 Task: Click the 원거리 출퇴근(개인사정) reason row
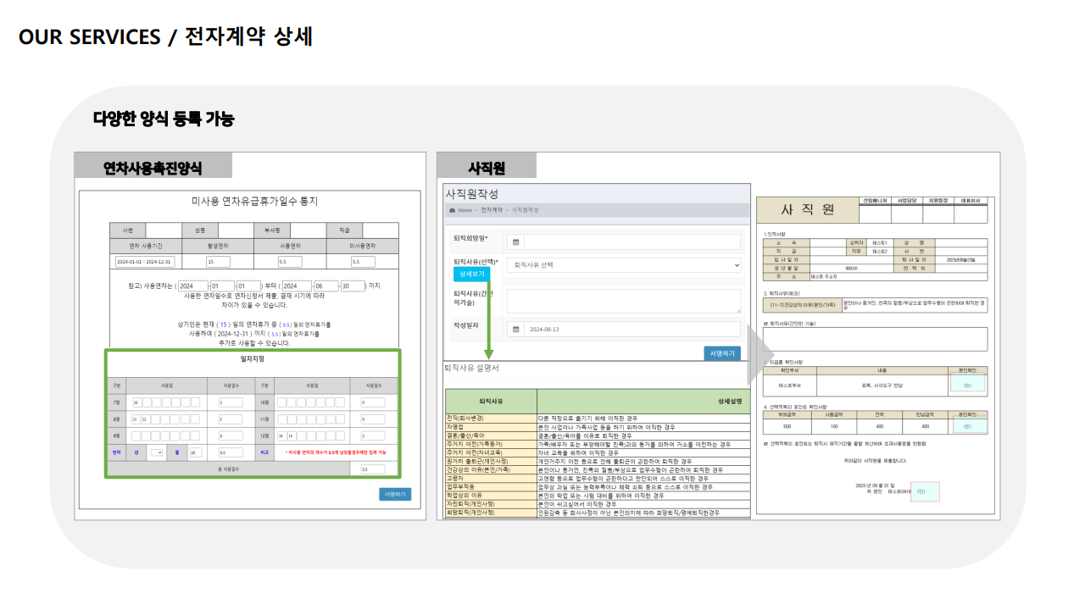pos(597,461)
